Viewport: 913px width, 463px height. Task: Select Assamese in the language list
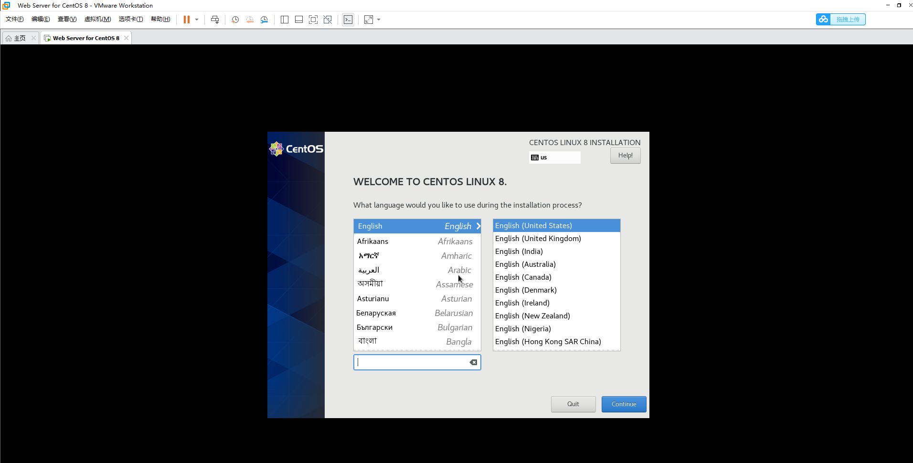pos(417,284)
